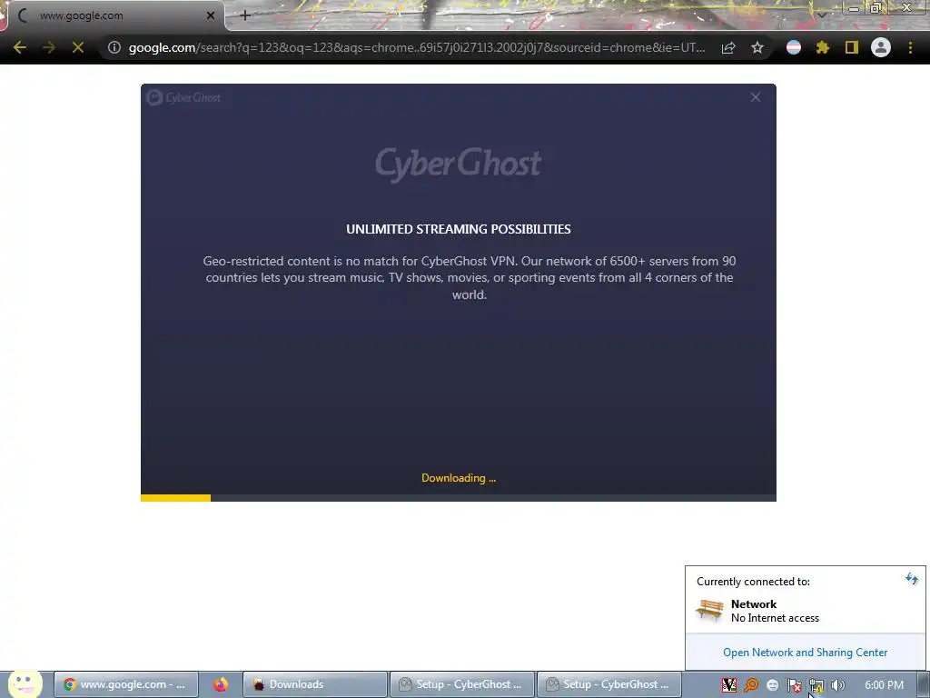Viewport: 930px width, 698px height.
Task: Stop loading the page with the X button
Action: pos(78,47)
